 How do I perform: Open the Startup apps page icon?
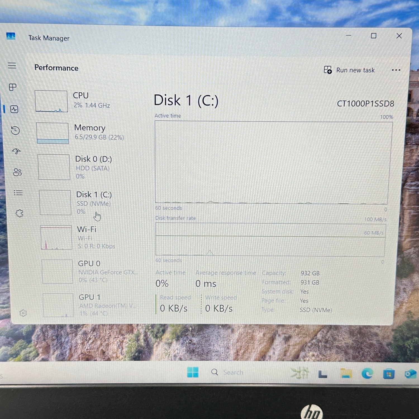point(16,151)
